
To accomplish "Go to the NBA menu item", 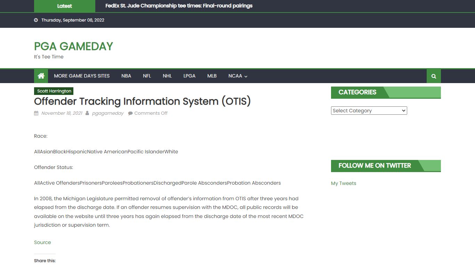I will (x=126, y=76).
